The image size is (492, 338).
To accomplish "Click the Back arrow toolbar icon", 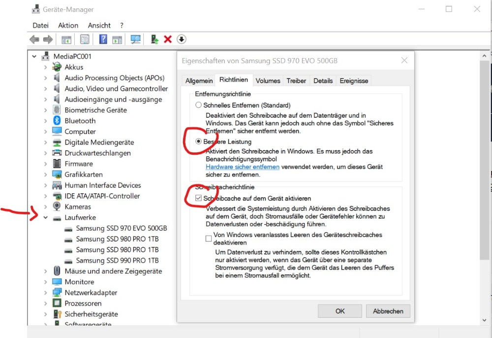I will coord(34,39).
